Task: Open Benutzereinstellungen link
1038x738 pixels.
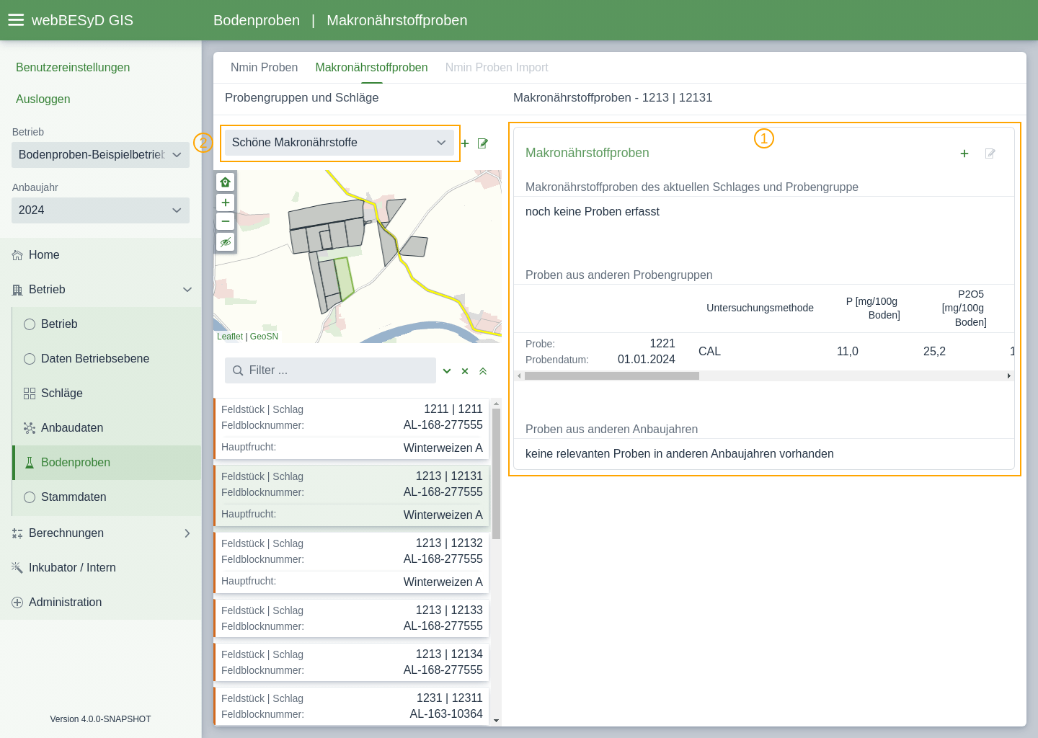Action: 73,68
